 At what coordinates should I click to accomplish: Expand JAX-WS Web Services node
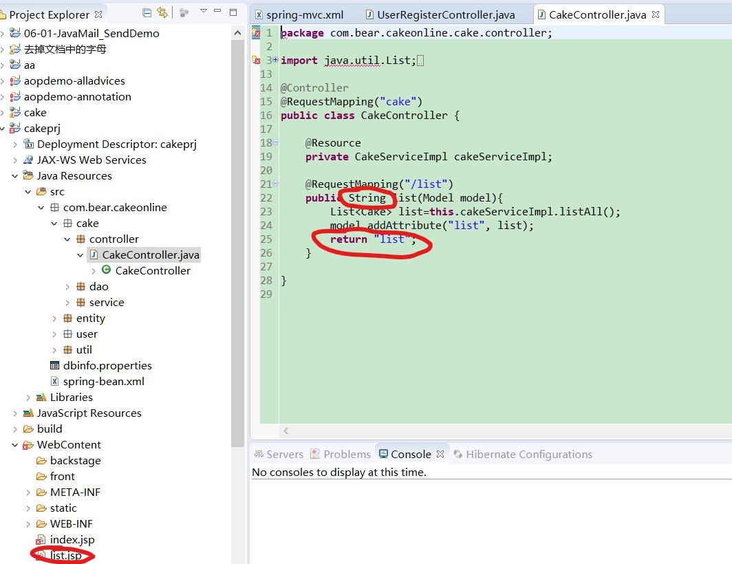(15, 160)
